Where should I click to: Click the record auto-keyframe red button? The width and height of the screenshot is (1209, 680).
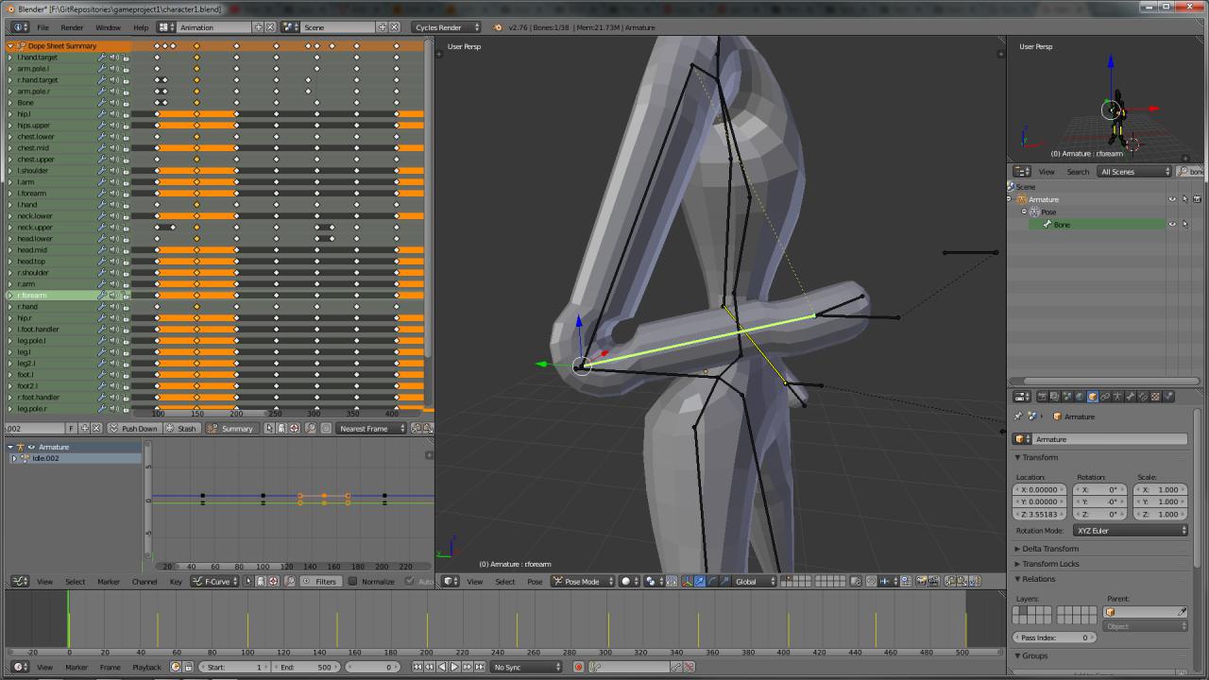(579, 667)
